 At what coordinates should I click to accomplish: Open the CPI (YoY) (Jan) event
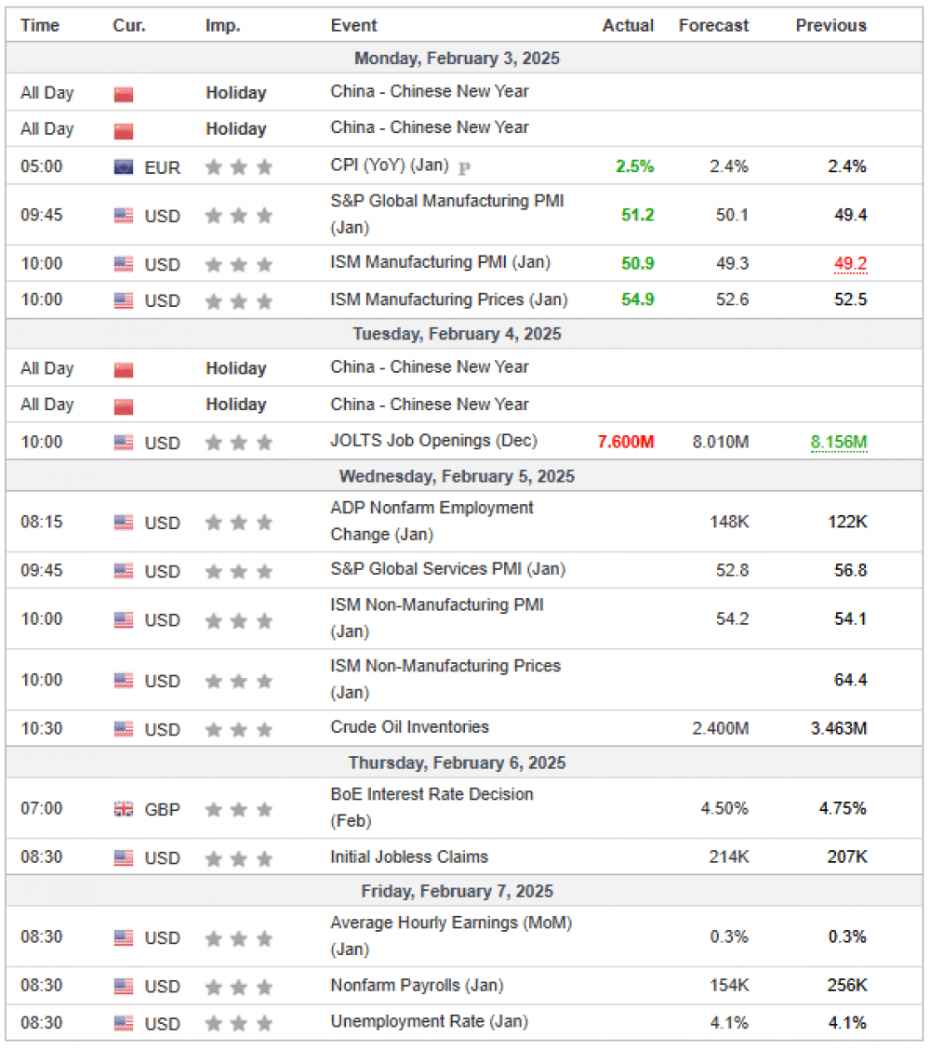click(390, 166)
